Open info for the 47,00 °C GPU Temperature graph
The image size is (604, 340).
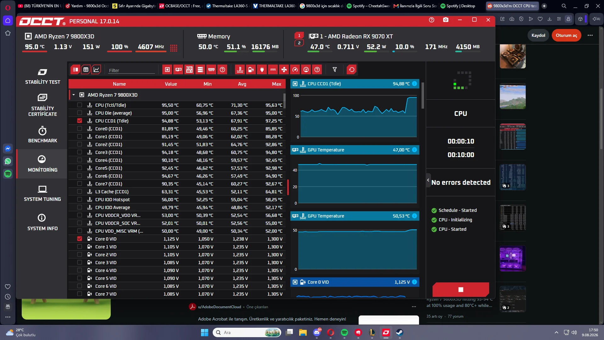(x=415, y=150)
